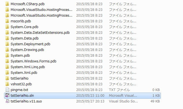The width and height of the screenshot is (183, 109).
Task: Select the System.Core.pdb folder name
Action: (24, 27)
